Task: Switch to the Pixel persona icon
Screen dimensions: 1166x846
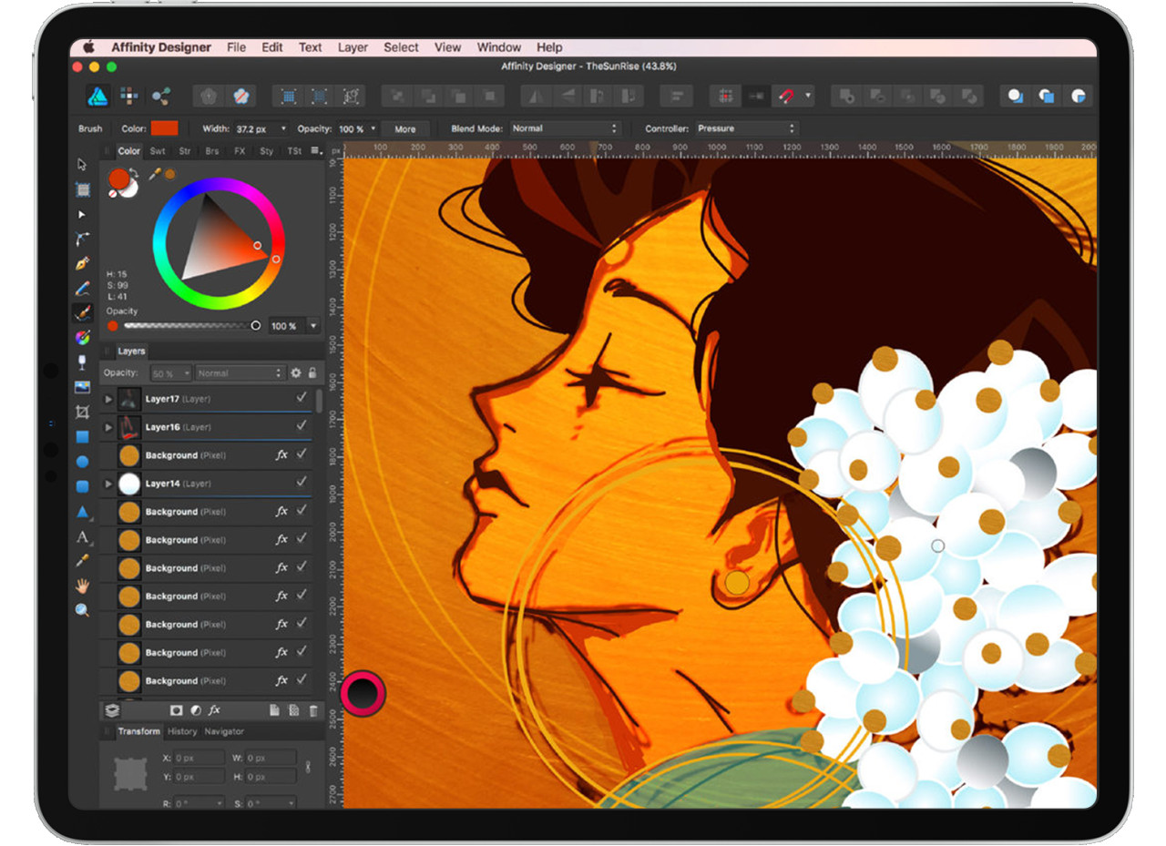Action: (x=129, y=96)
